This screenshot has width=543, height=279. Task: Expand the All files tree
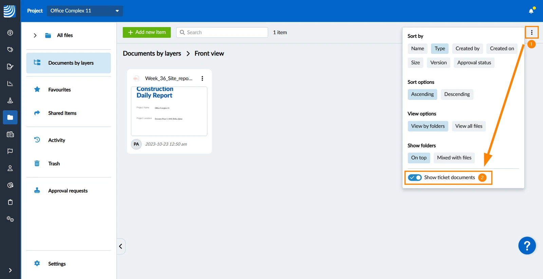[35, 35]
